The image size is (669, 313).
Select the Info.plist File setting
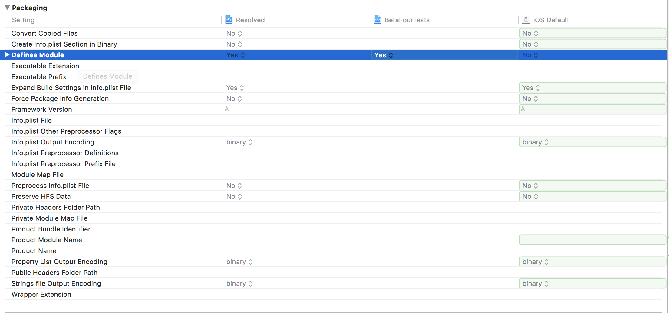[x=31, y=120]
